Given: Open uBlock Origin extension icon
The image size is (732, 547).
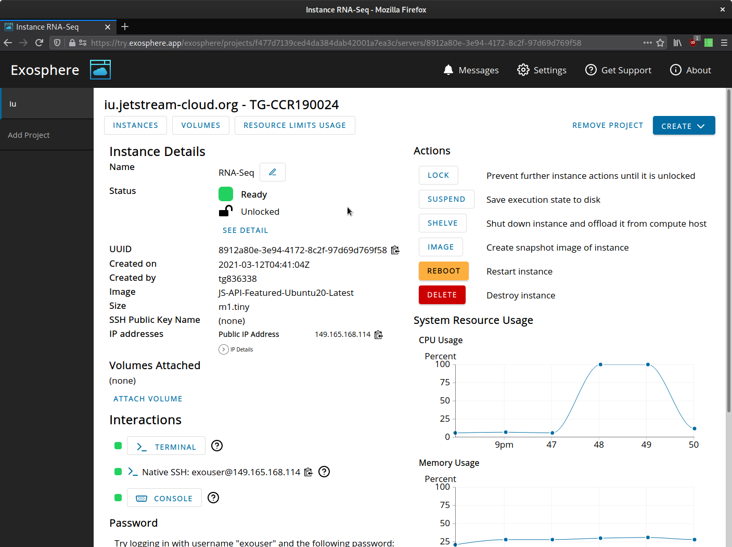Looking at the screenshot, I should [693, 43].
